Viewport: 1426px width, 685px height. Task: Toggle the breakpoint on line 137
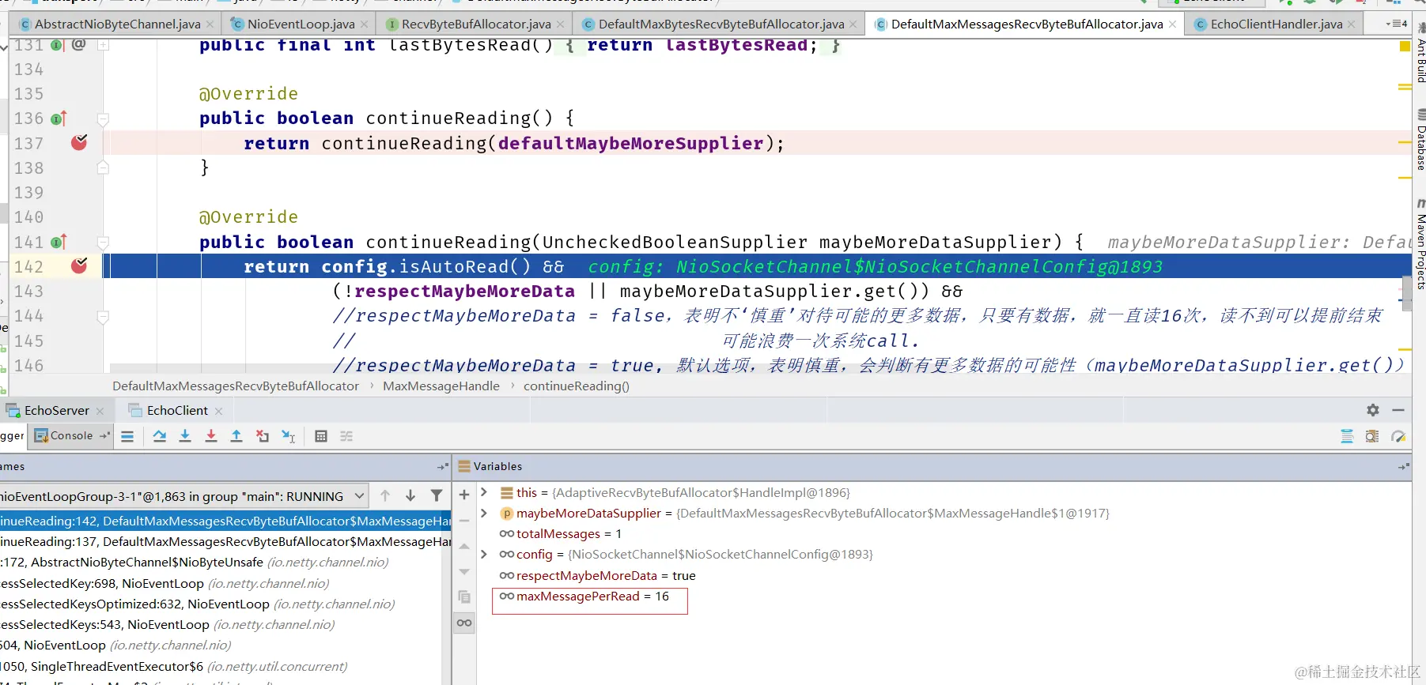pyautogui.click(x=79, y=142)
